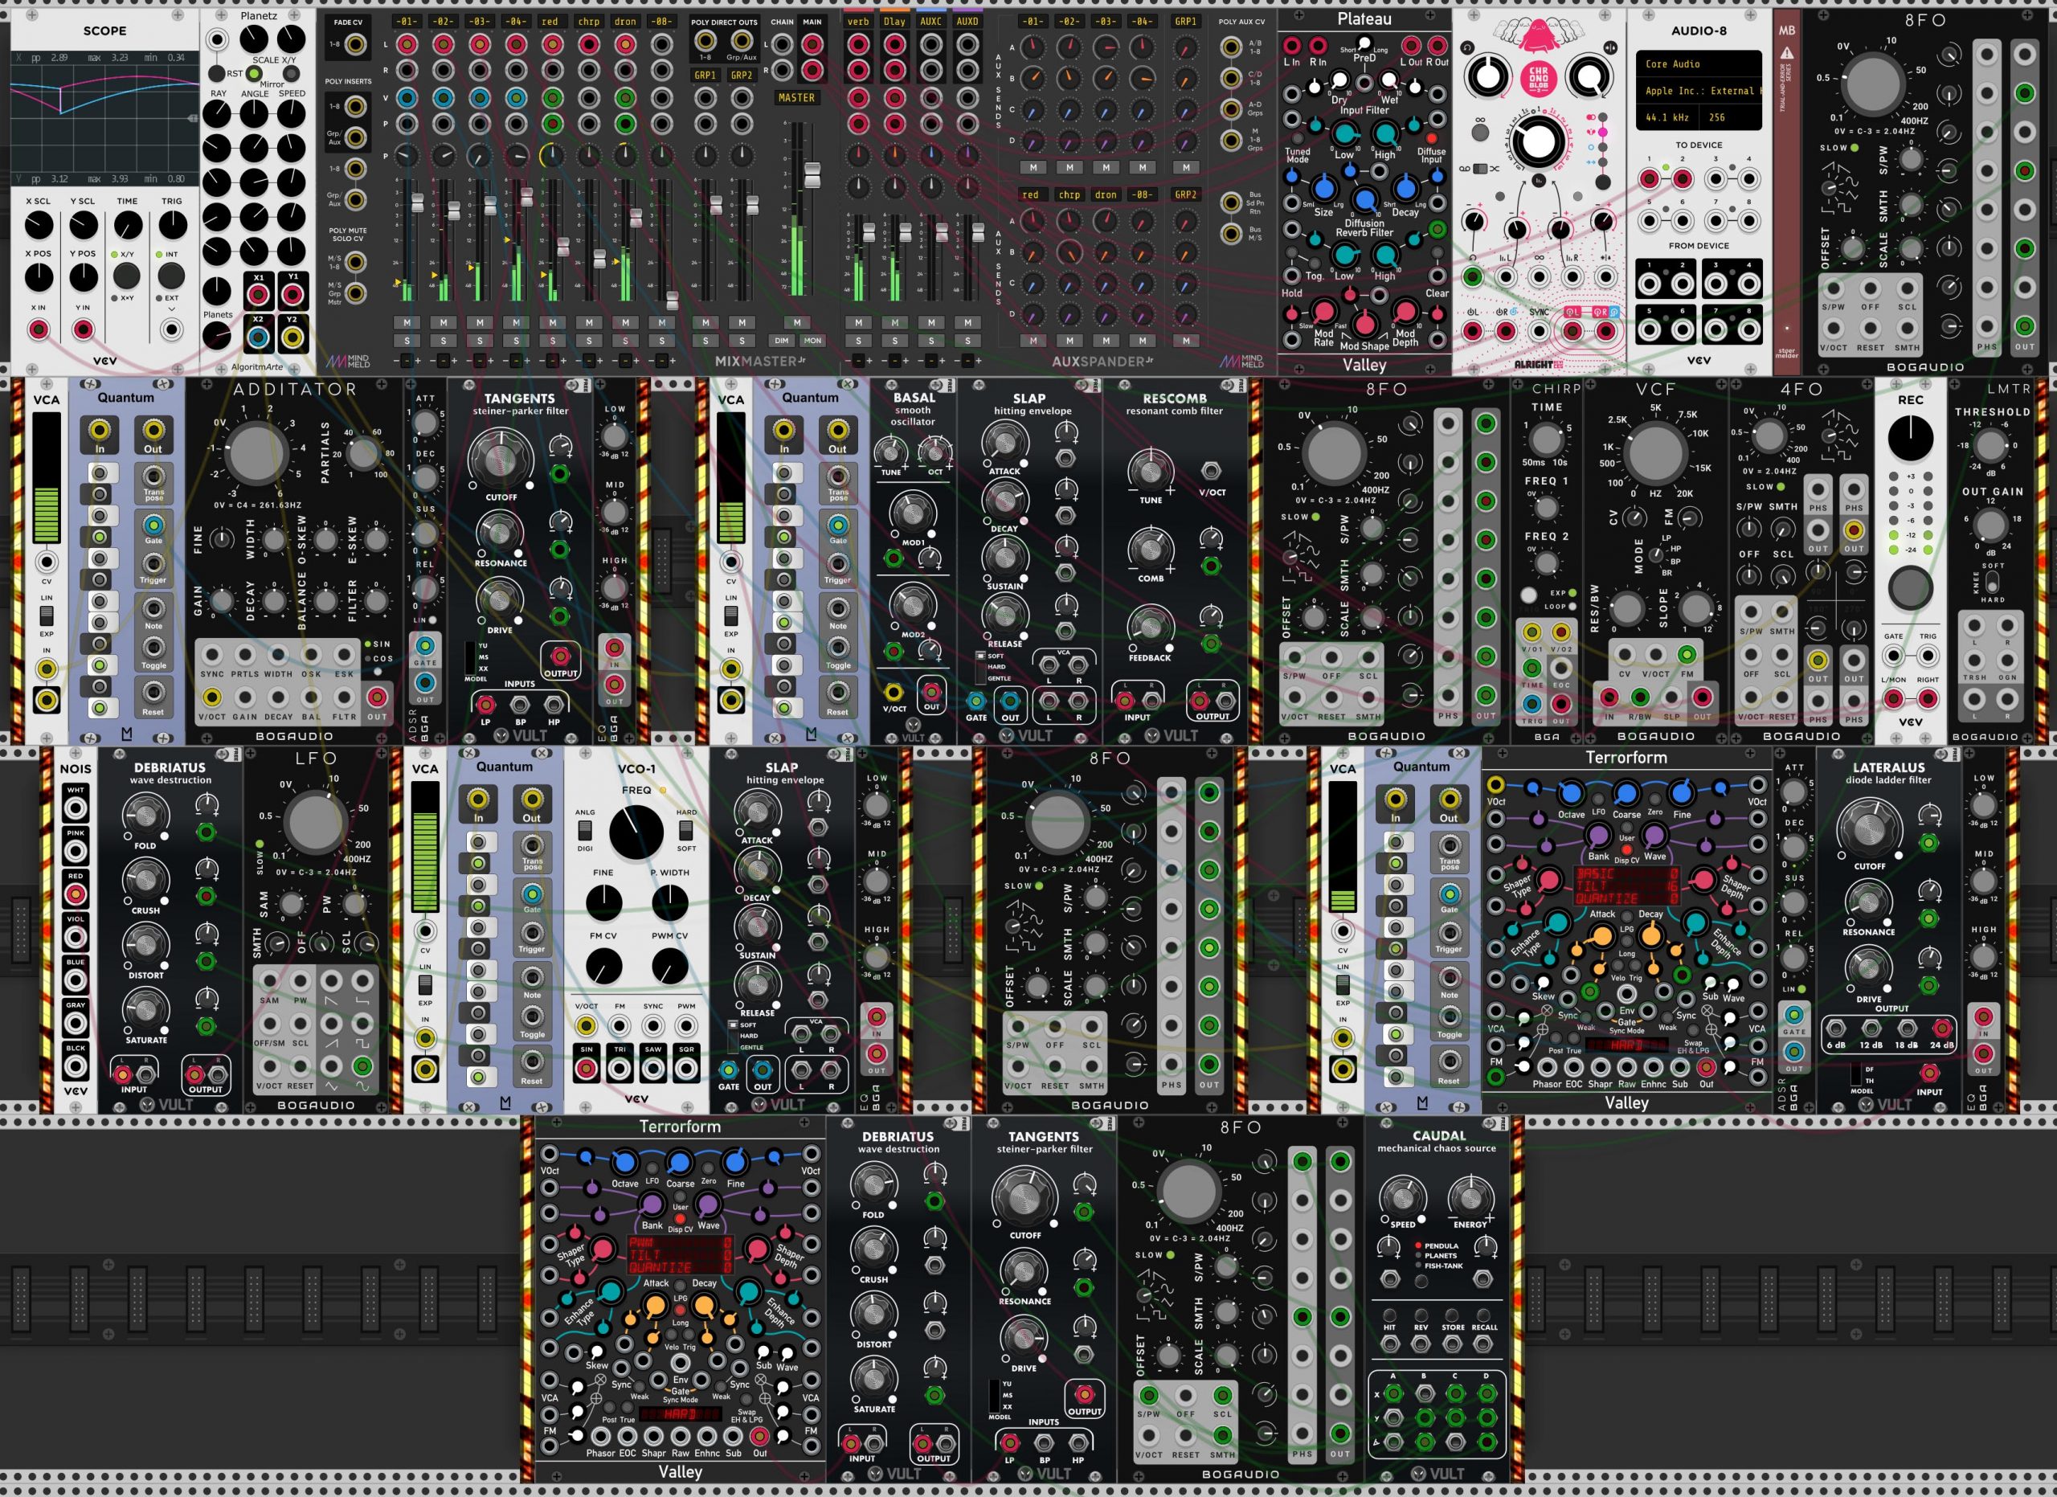Viewport: 2057px width, 1497px height.
Task: Click the NOIS module WHT output jack
Action: coord(76,808)
